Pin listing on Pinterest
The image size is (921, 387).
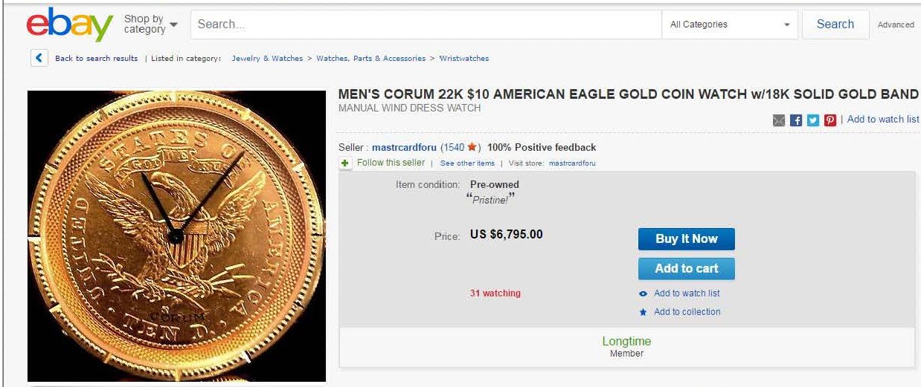tap(830, 120)
